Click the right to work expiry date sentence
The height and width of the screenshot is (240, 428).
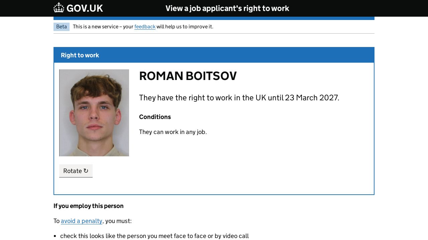[x=239, y=98]
